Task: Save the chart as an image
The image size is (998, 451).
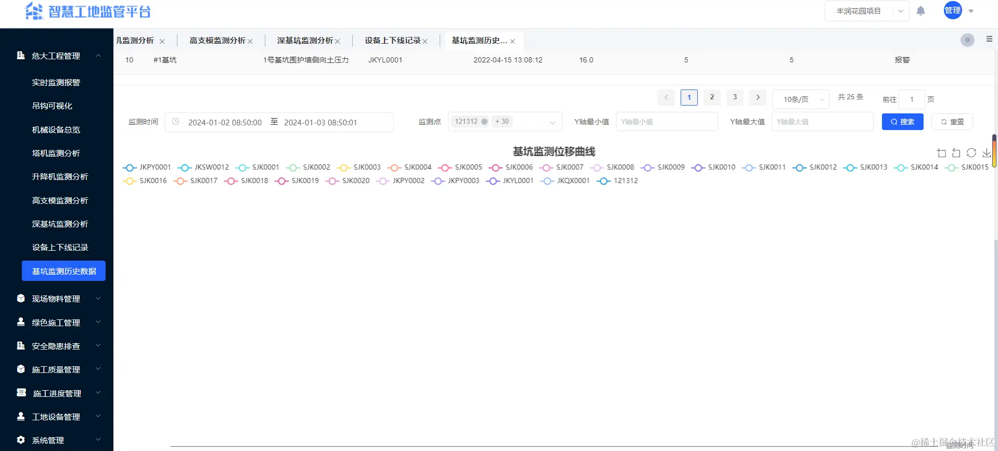Action: point(987,153)
